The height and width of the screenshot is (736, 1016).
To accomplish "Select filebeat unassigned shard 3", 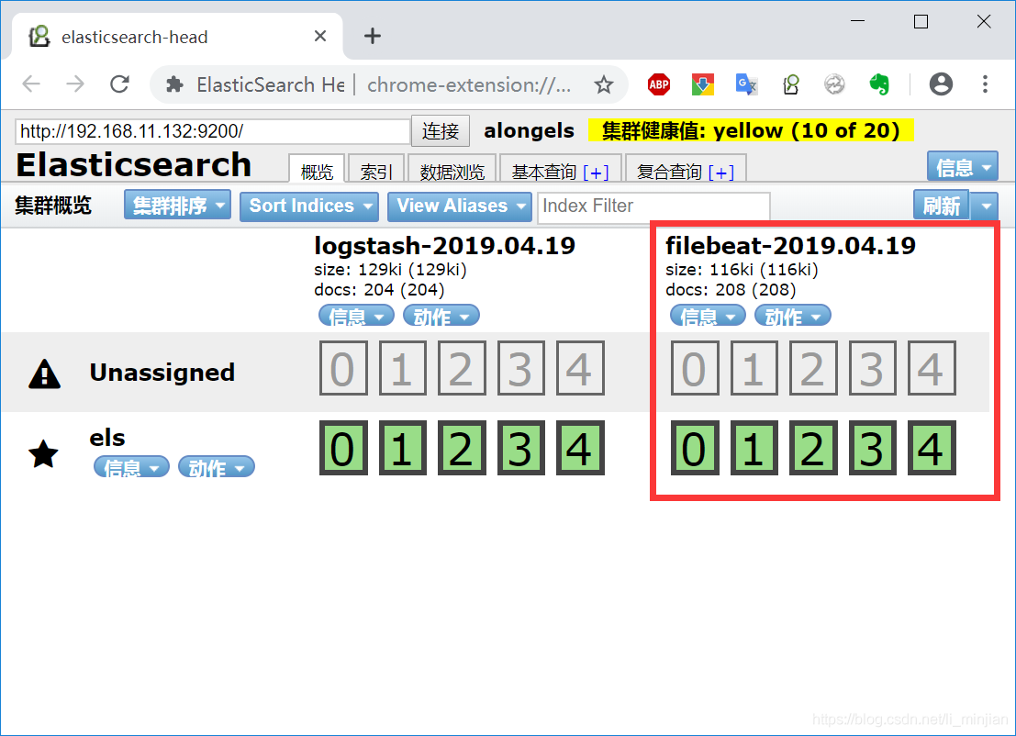I will pyautogui.click(x=873, y=368).
